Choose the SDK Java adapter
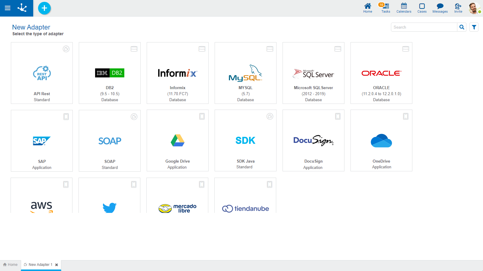The image size is (483, 271). coord(246,141)
